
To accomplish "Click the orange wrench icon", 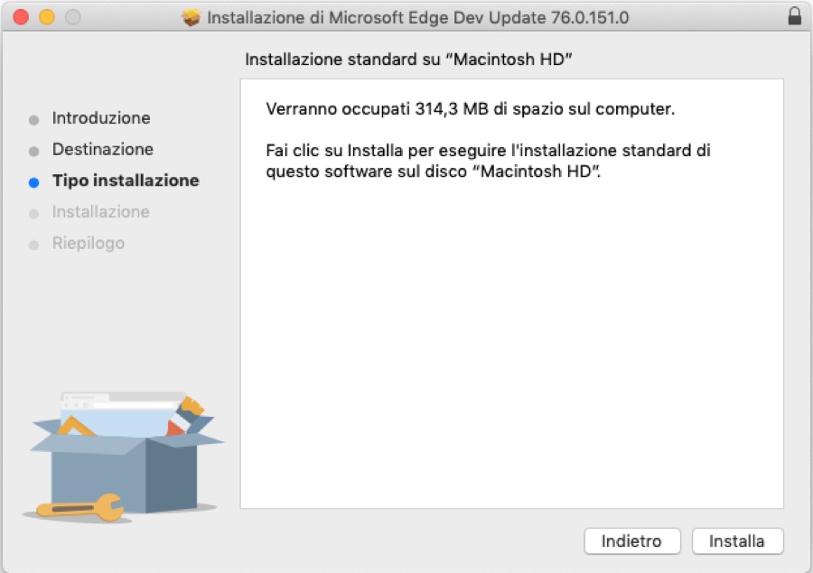I will tap(79, 508).
